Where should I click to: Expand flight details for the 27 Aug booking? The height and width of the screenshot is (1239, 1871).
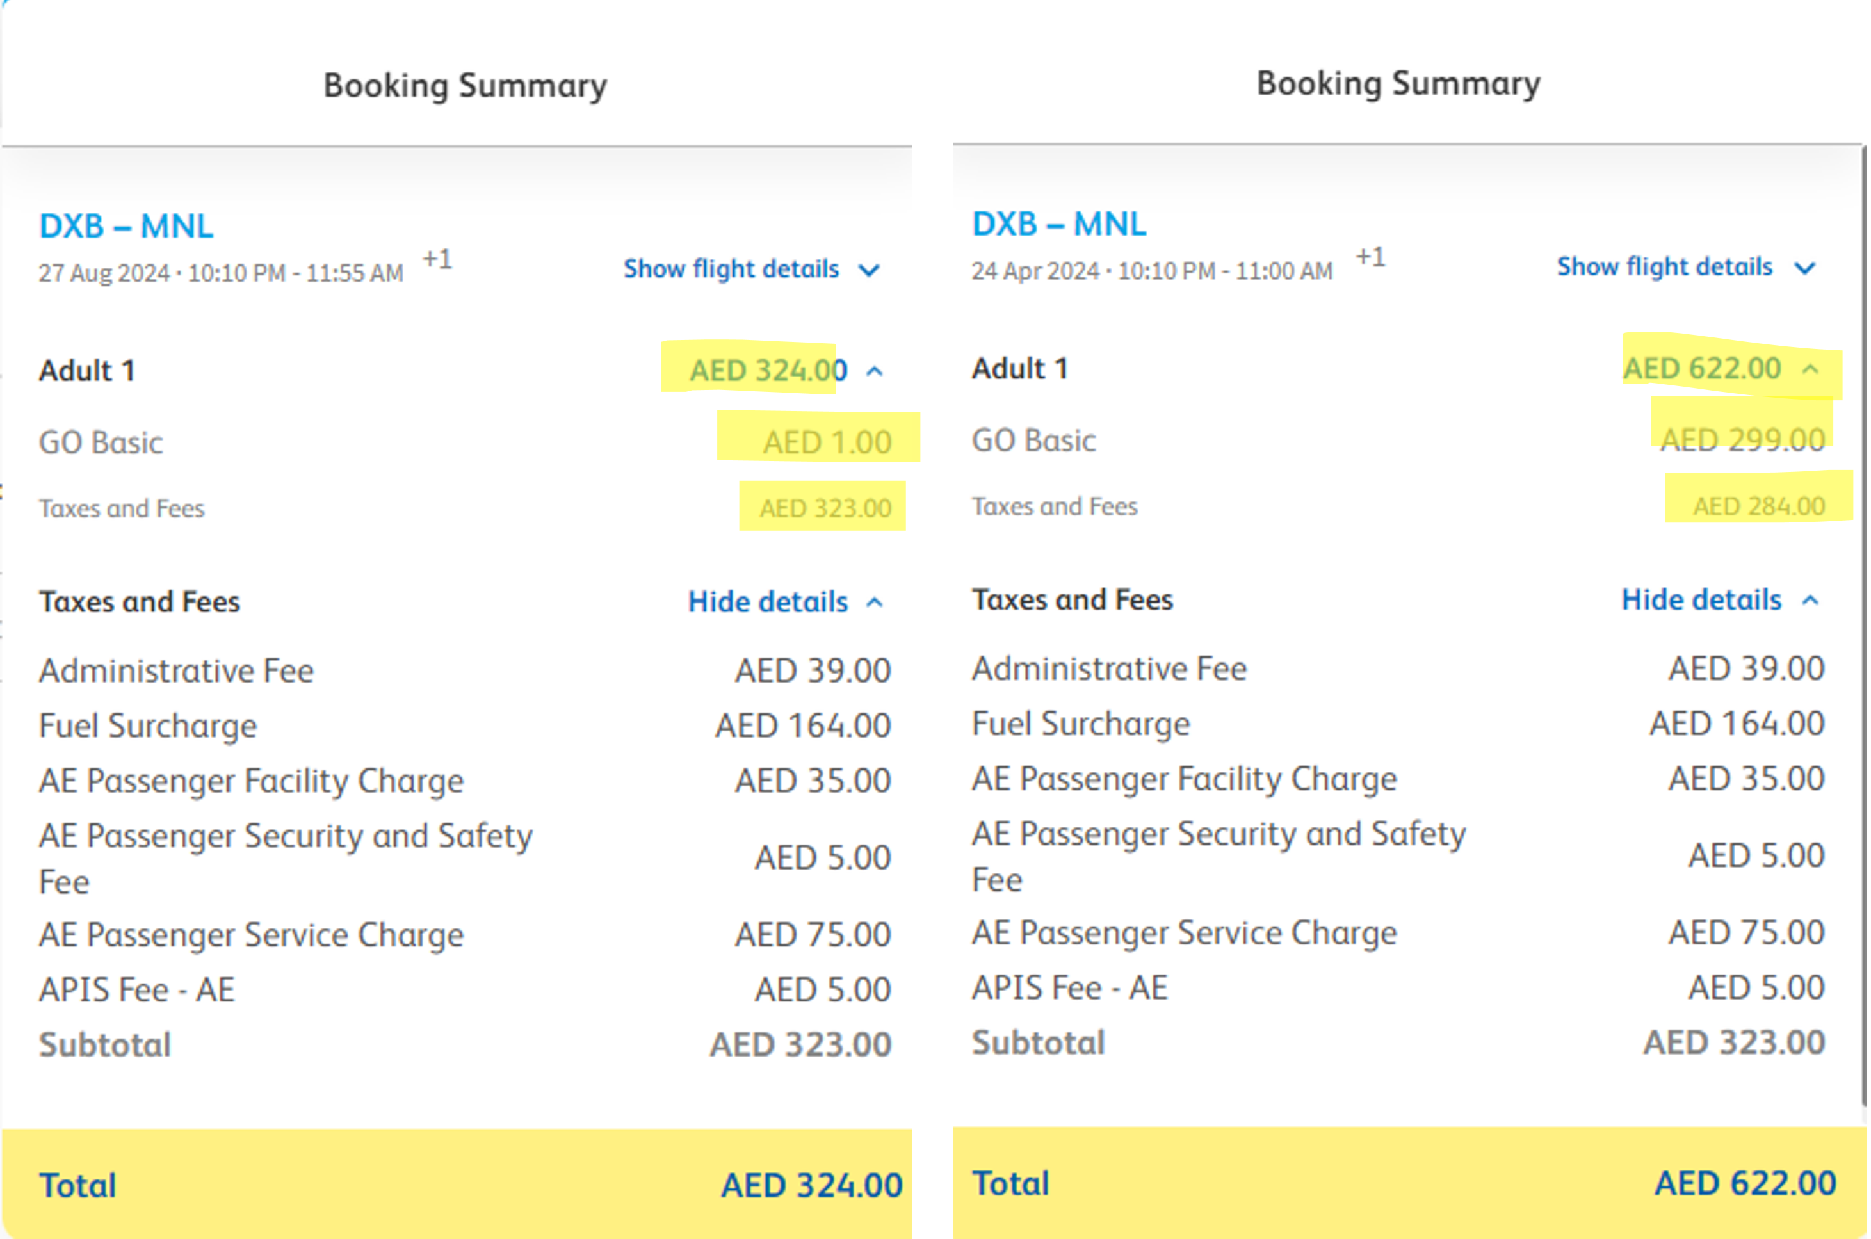coord(729,270)
